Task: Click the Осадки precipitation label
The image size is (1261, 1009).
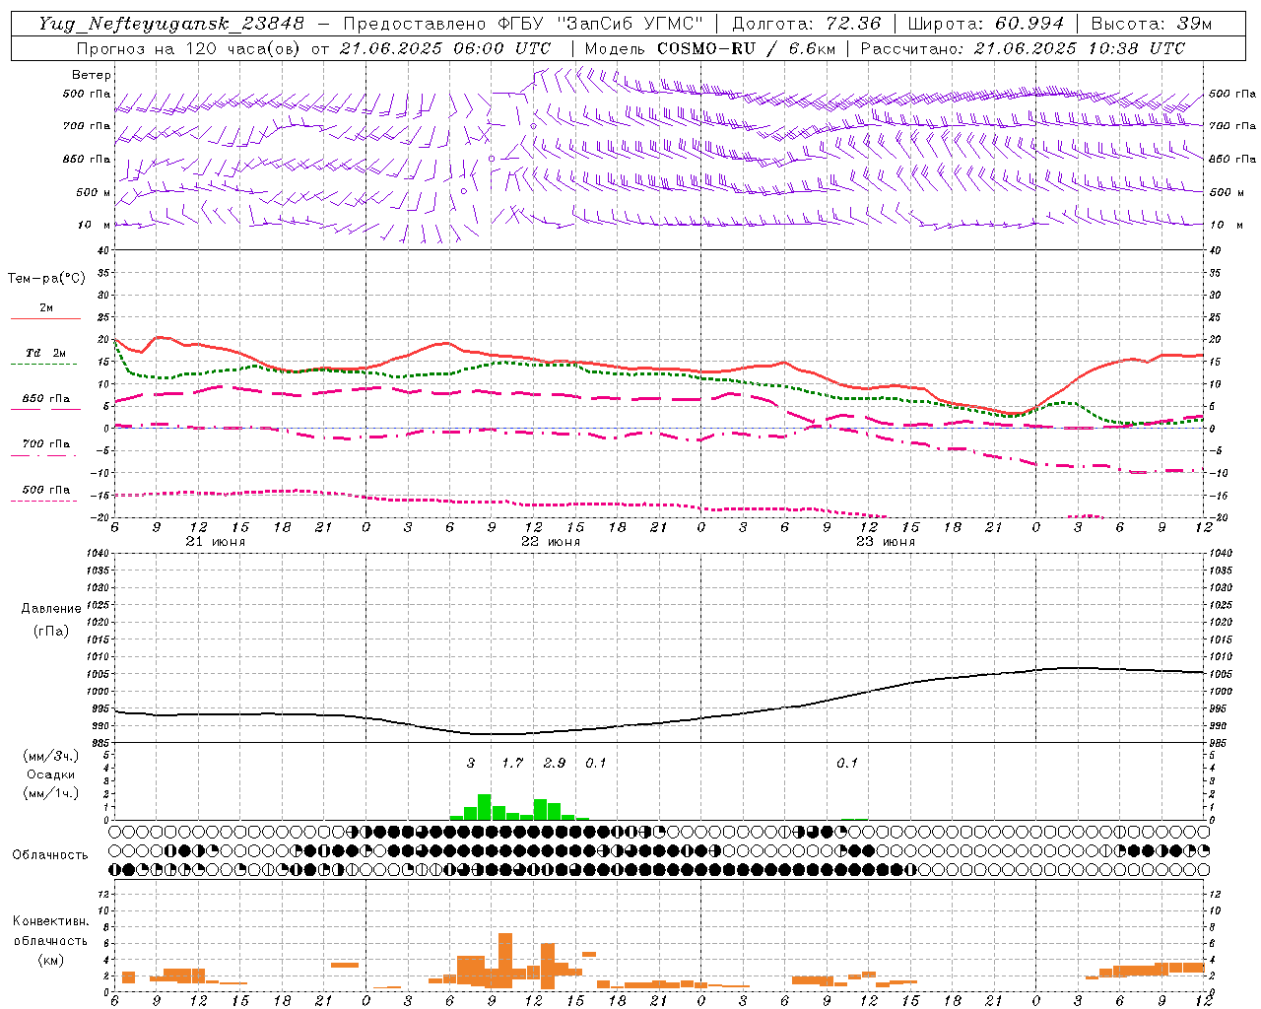Action: click(51, 774)
